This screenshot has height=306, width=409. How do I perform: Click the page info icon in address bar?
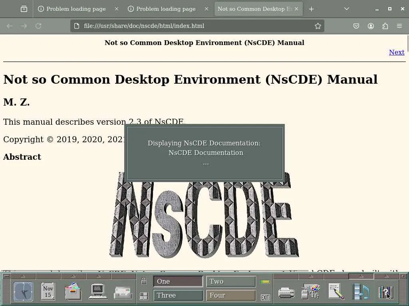click(x=77, y=26)
